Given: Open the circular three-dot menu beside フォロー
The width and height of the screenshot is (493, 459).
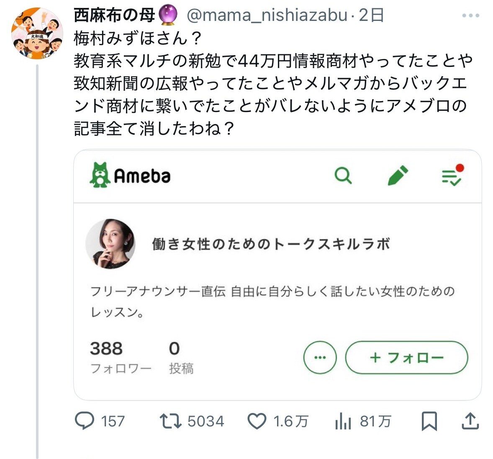Looking at the screenshot, I should [320, 357].
